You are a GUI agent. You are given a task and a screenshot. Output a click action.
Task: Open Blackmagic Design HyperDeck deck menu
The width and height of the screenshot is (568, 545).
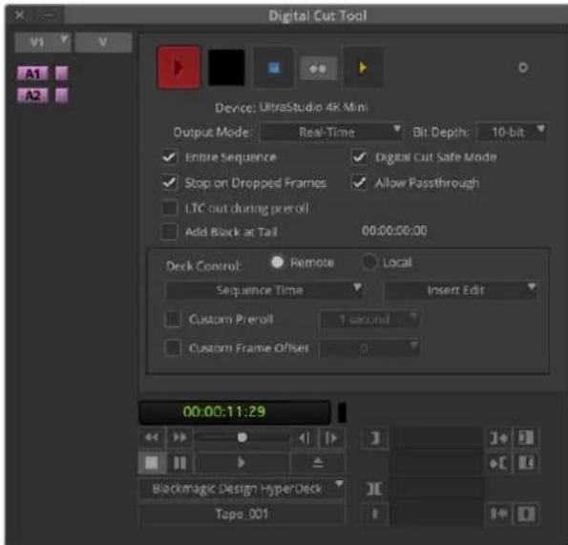click(x=242, y=489)
